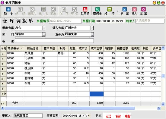
Task: Click the 制单人 input field
Action: [150, 21]
